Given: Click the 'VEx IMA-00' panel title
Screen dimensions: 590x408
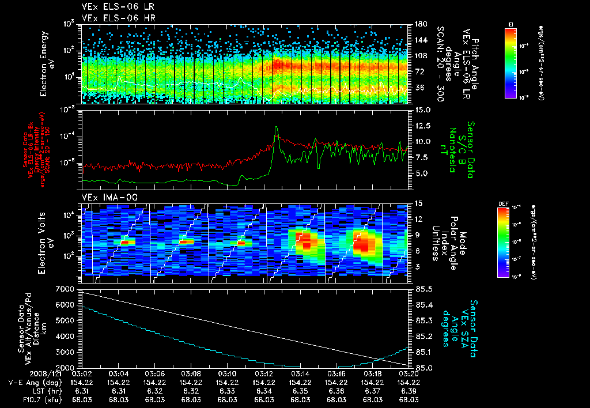Looking at the screenshot, I should click(x=109, y=197).
